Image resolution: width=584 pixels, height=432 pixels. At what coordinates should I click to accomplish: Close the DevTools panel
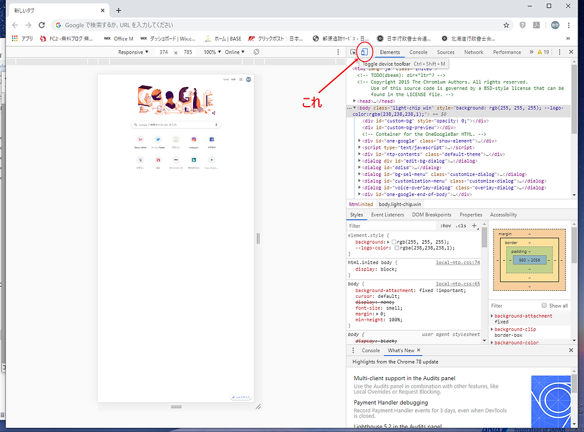(x=571, y=52)
